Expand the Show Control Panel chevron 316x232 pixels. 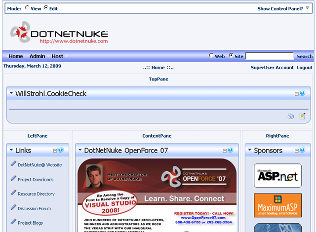coord(307,8)
